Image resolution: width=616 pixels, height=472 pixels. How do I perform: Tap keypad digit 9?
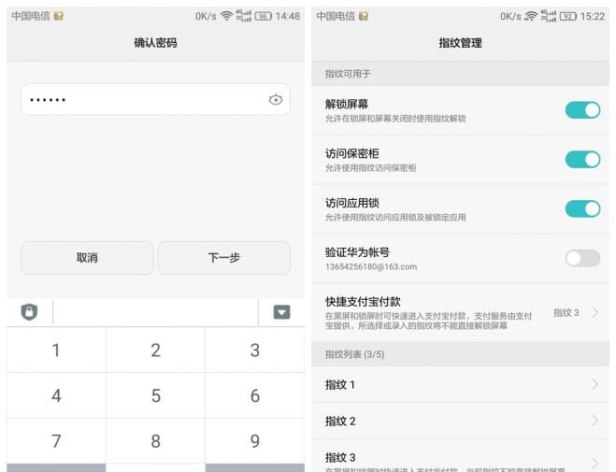point(255,441)
